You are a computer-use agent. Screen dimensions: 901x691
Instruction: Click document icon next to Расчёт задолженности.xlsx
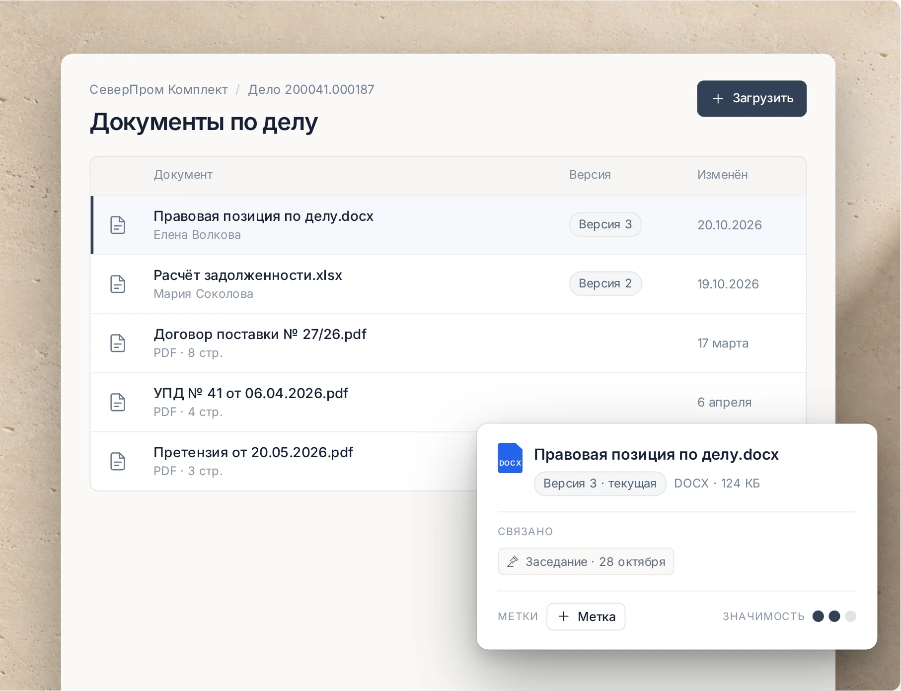(118, 284)
